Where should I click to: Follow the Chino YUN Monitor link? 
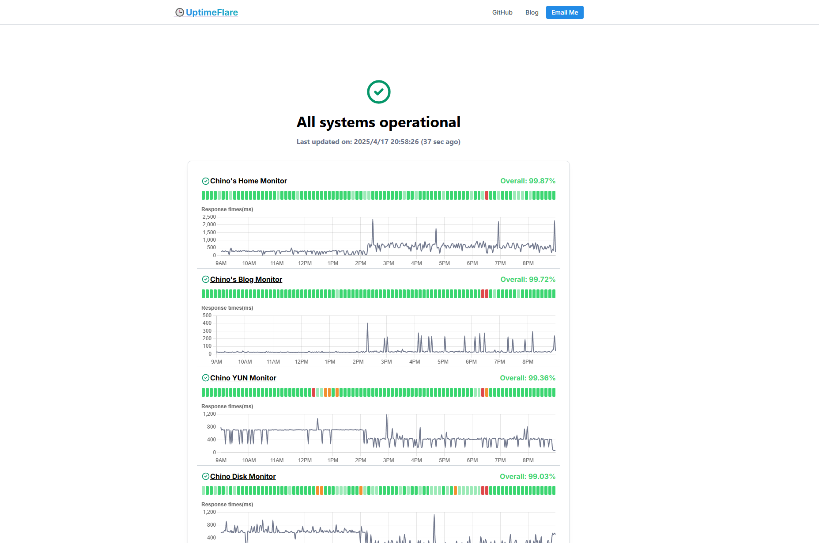point(243,378)
